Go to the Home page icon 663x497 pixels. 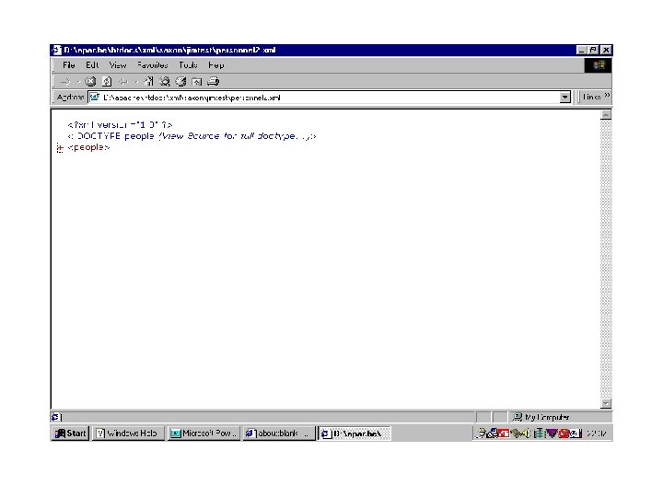(149, 81)
